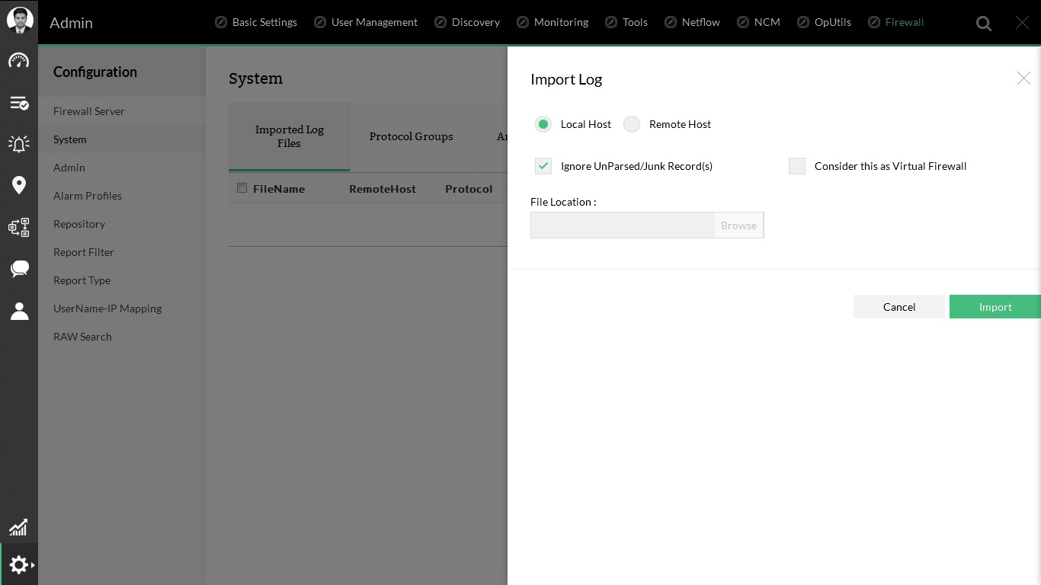Uncheck Ignore UnParsed/Junk Record(s)
Screen dimensions: 1041x585
[x=543, y=166]
